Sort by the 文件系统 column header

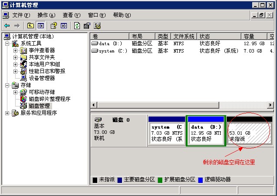point(184,37)
